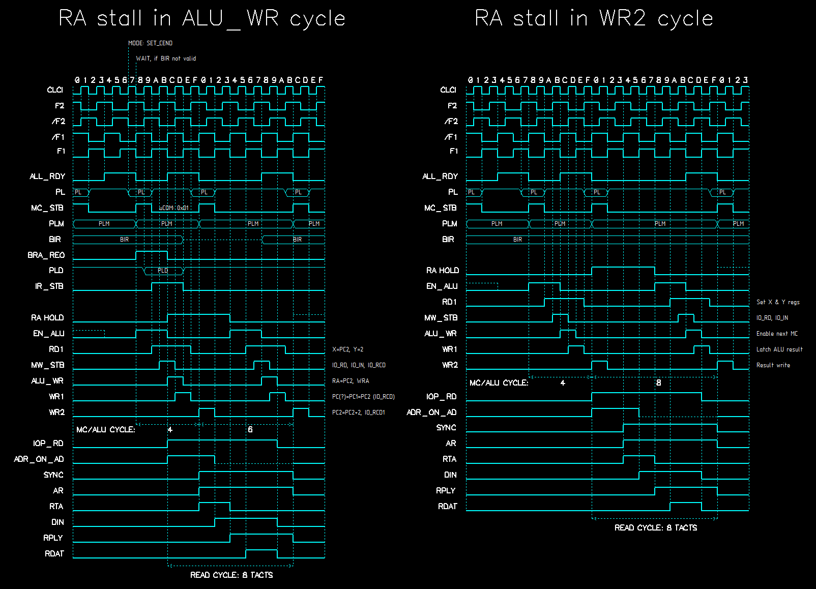Select the 'uCOM: 0x01' label
This screenshot has width=816, height=589.
point(174,208)
